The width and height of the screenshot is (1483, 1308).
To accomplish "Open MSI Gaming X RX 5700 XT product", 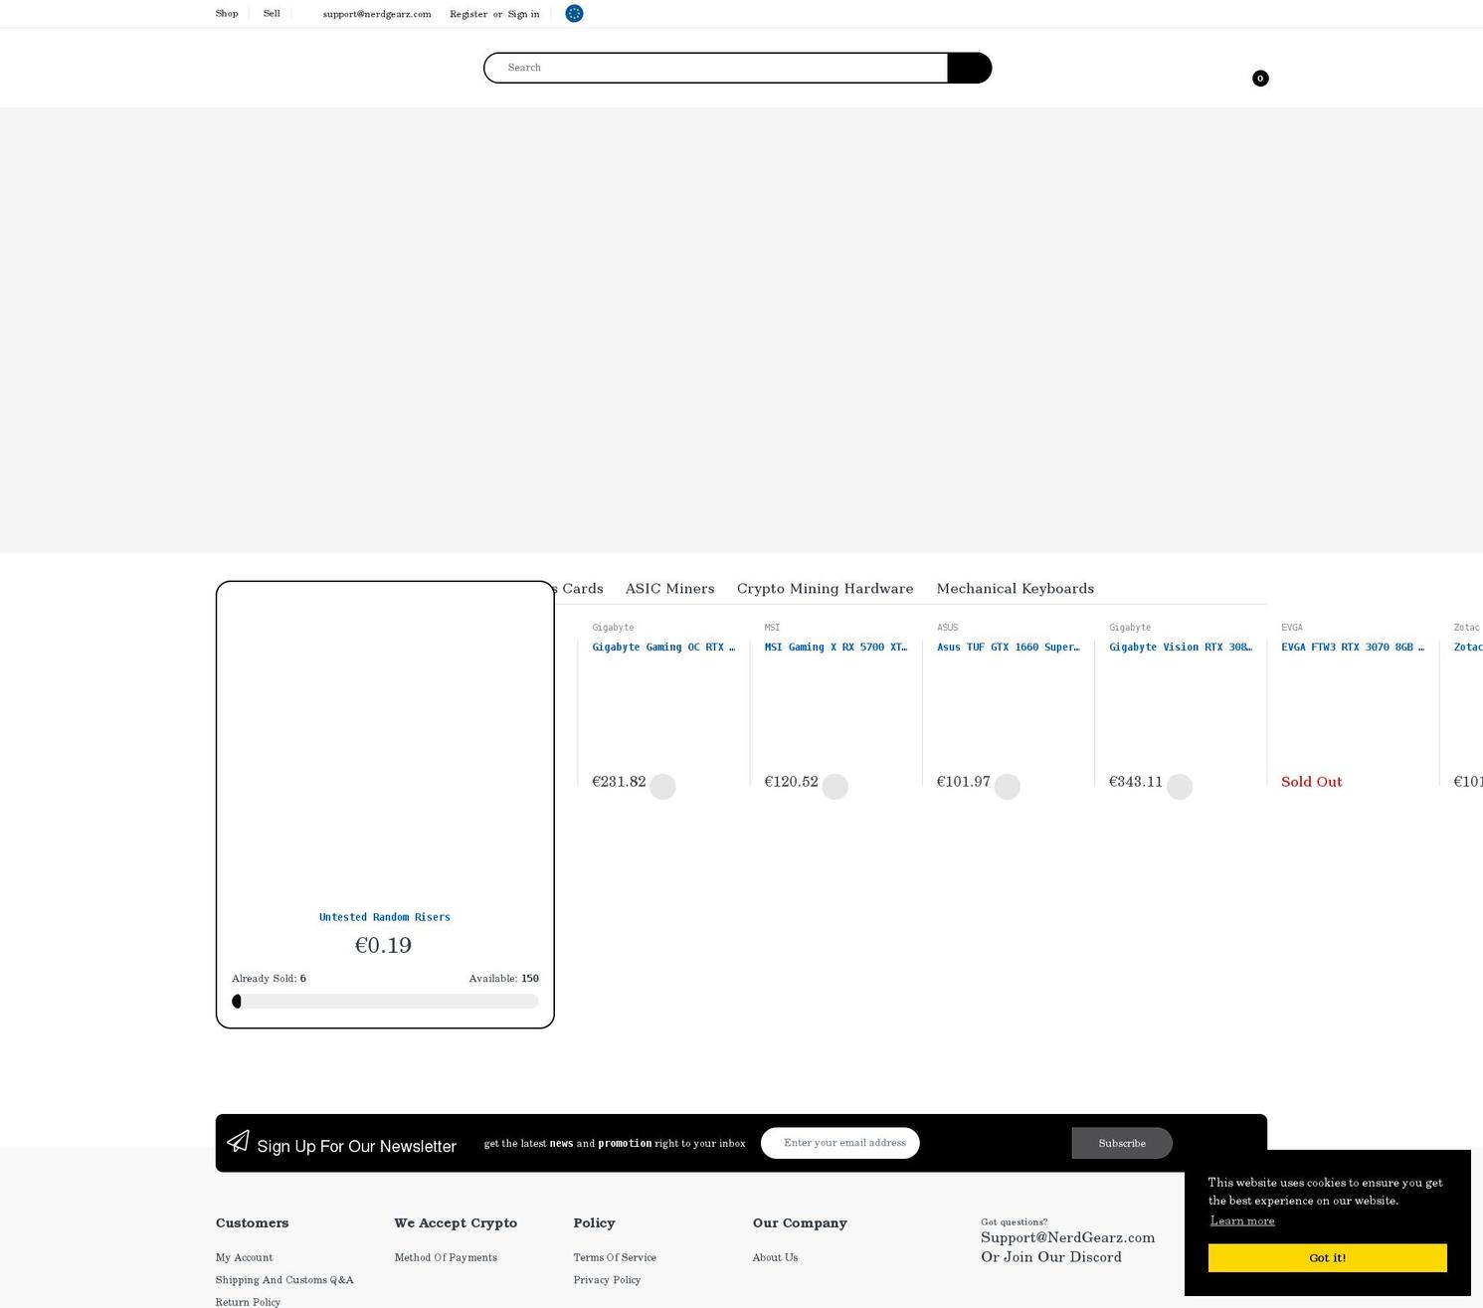I will 835,647.
